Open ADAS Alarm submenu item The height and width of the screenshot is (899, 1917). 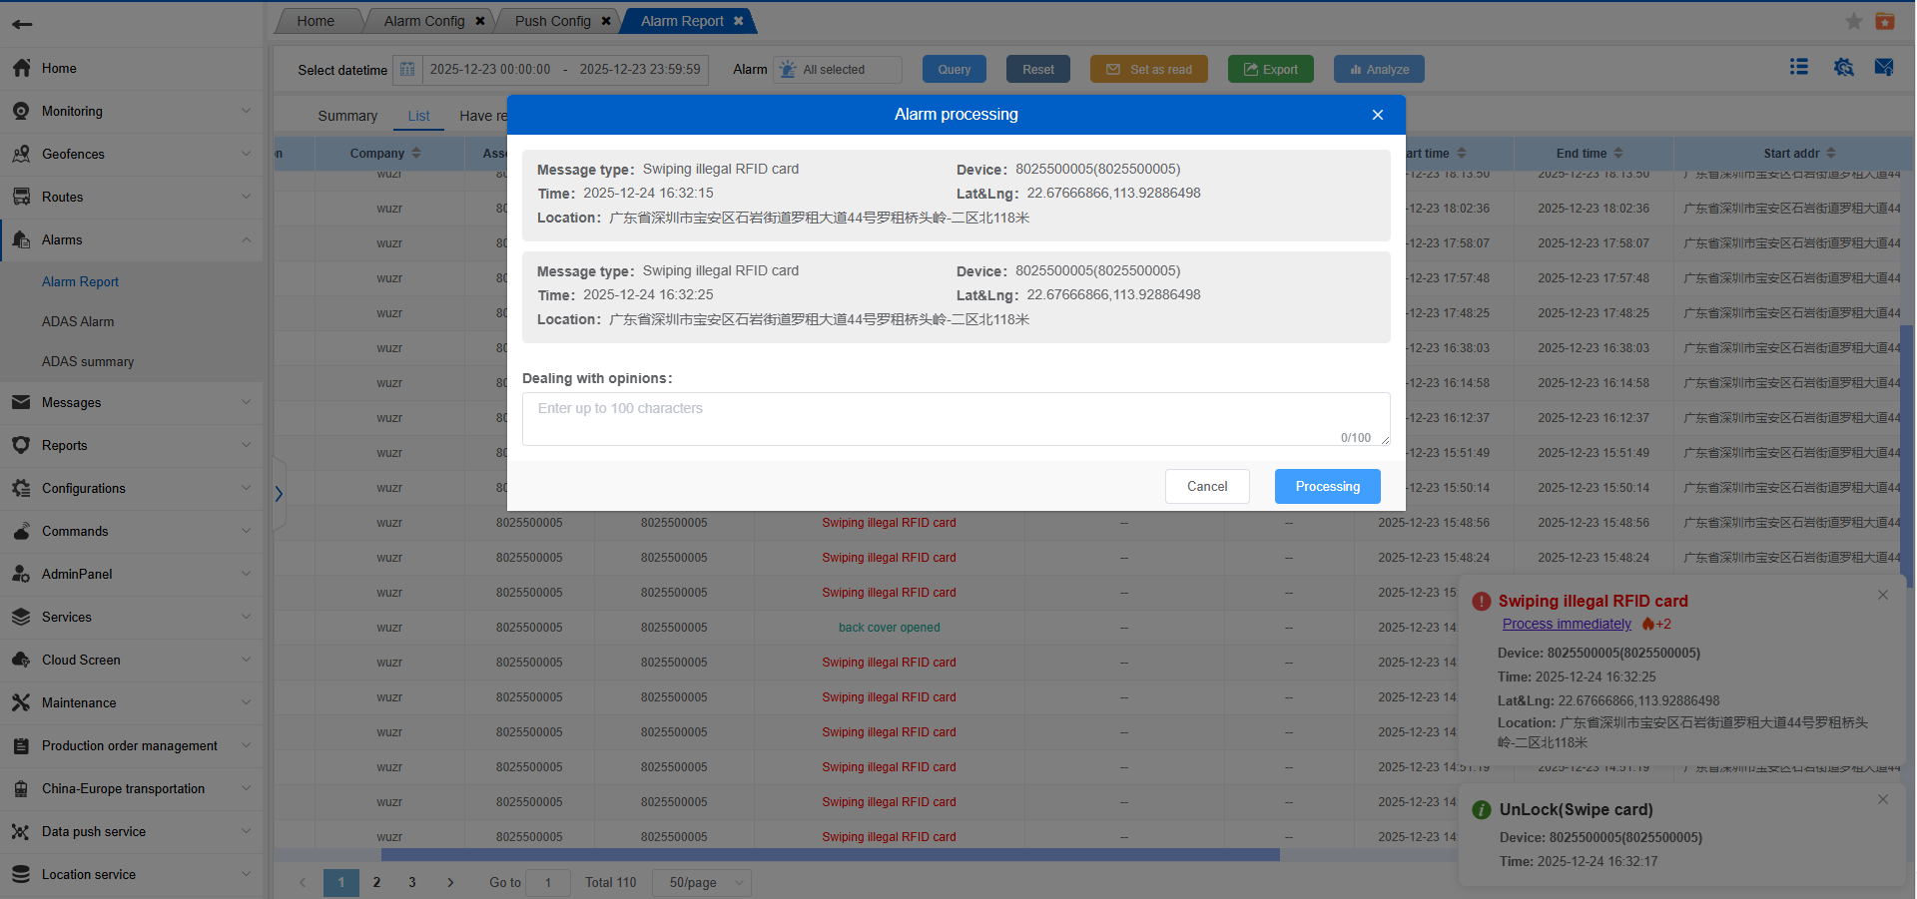(x=78, y=321)
